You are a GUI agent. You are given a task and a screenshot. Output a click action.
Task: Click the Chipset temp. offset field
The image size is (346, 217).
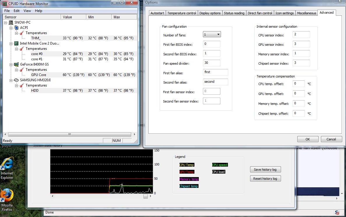(298, 113)
